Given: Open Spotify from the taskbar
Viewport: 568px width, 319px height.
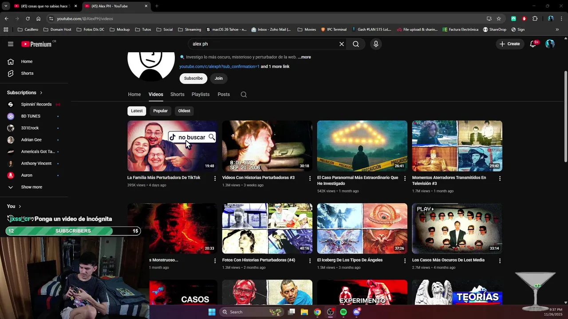Looking at the screenshot, I should coord(343,312).
